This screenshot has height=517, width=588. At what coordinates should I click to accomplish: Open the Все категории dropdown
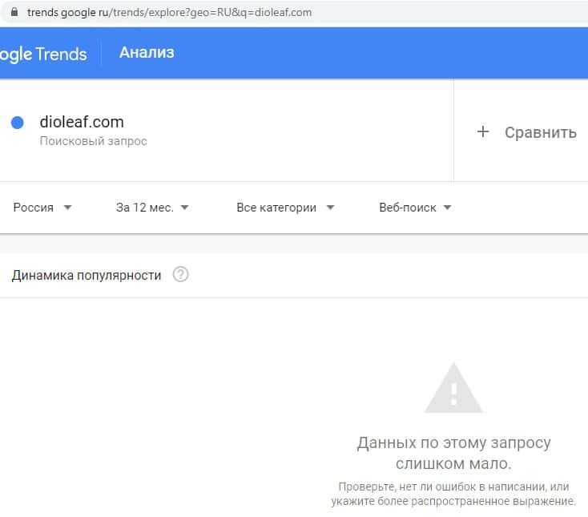(x=284, y=207)
